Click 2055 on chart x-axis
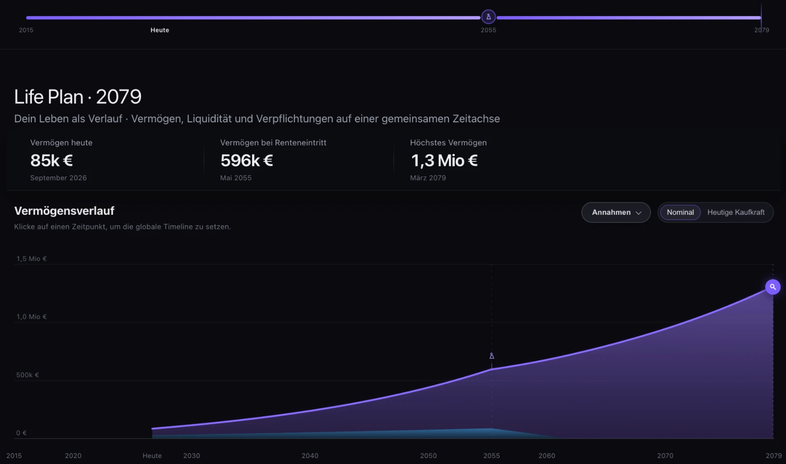This screenshot has width=786, height=464. click(x=492, y=455)
